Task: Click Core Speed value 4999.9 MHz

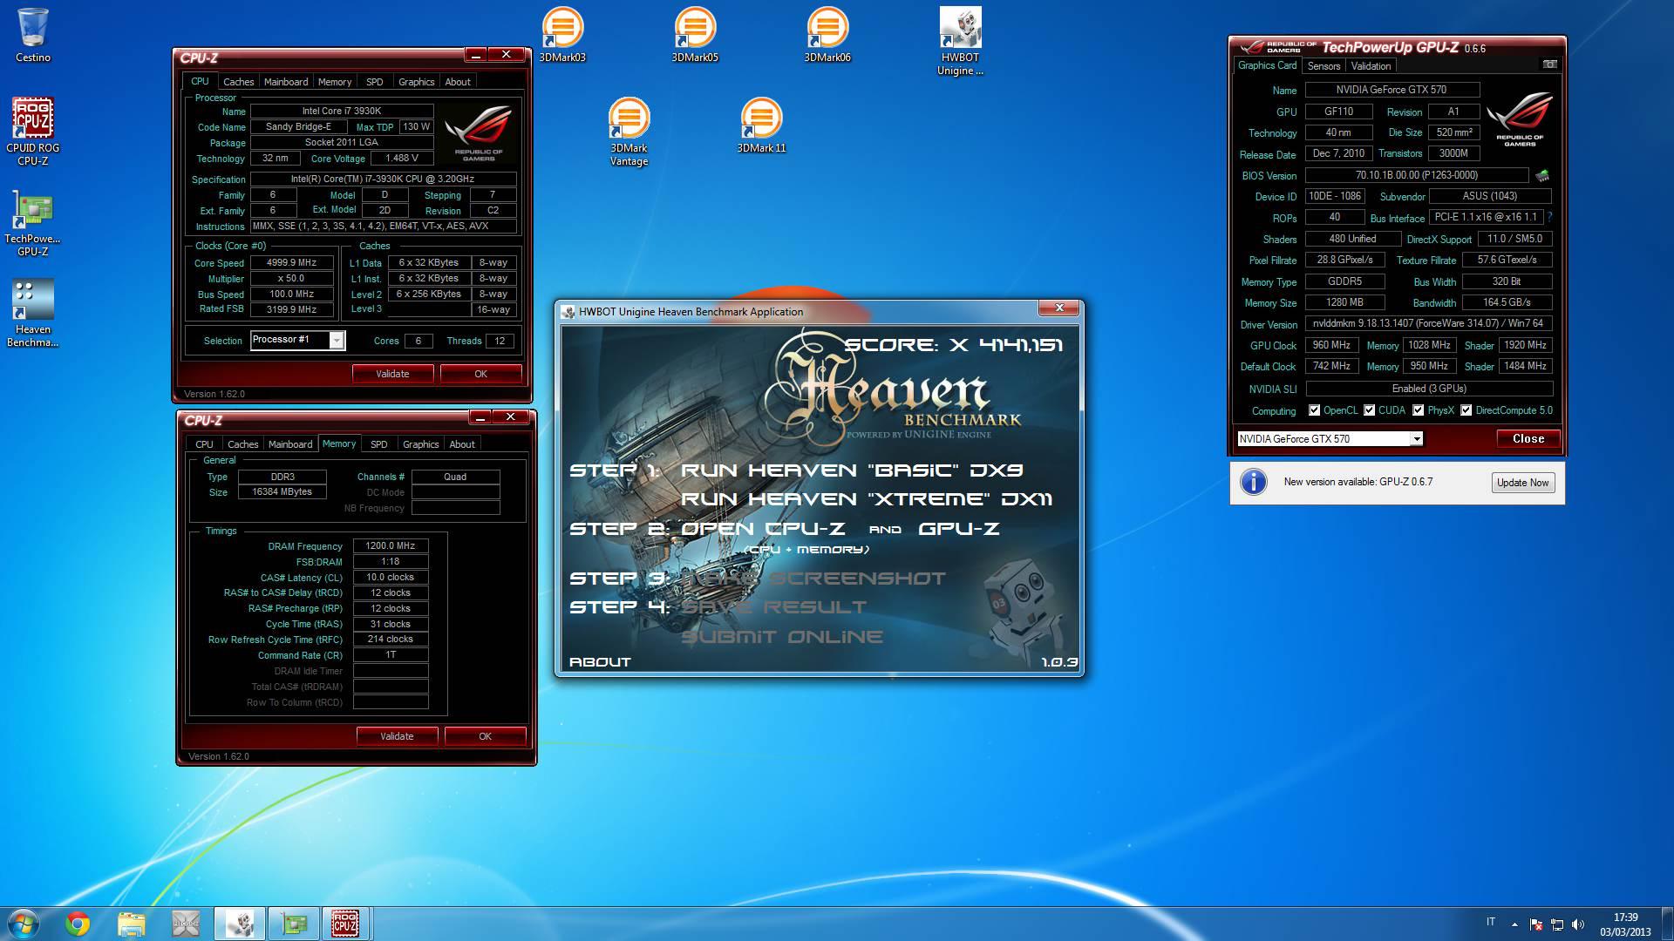Action: tap(292, 262)
